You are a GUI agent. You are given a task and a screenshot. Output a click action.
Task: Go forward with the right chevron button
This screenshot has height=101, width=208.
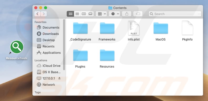click(x=44, y=14)
